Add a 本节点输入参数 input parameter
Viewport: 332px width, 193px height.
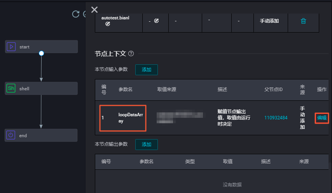point(147,70)
